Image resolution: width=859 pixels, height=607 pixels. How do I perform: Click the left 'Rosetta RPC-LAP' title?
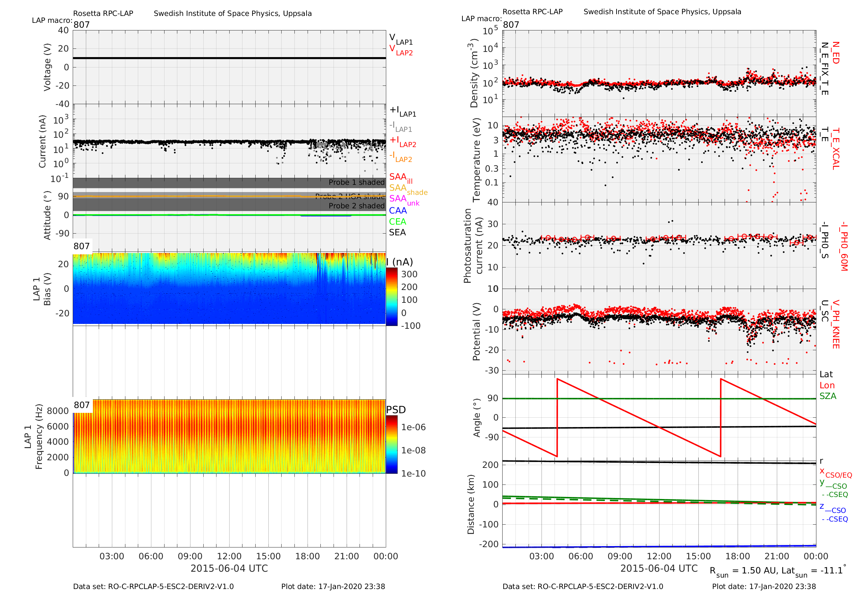103,13
